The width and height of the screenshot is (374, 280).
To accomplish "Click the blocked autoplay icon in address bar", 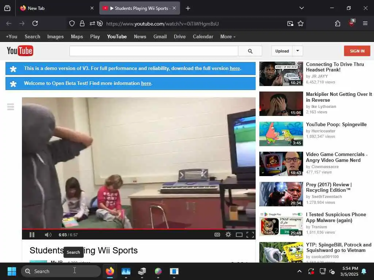I will pyautogui.click(x=100, y=23).
